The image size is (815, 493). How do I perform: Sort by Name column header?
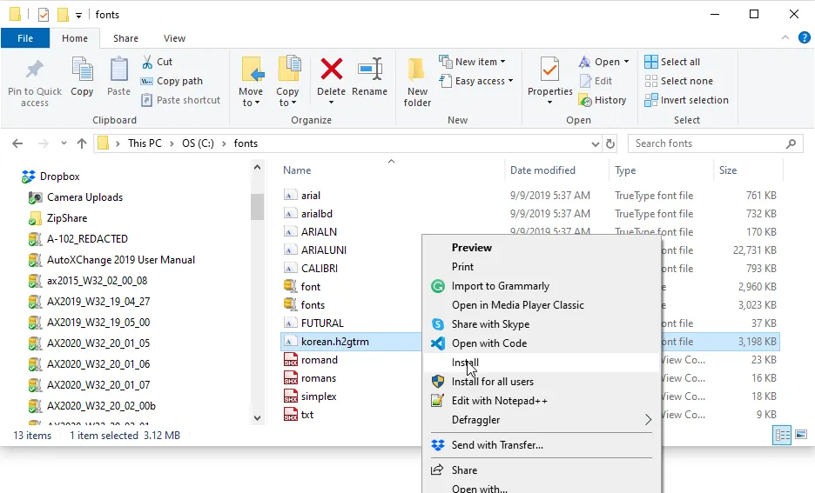point(297,170)
